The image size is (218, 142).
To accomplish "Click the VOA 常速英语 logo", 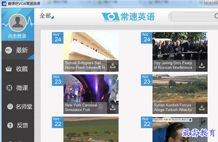I will point(128,17).
